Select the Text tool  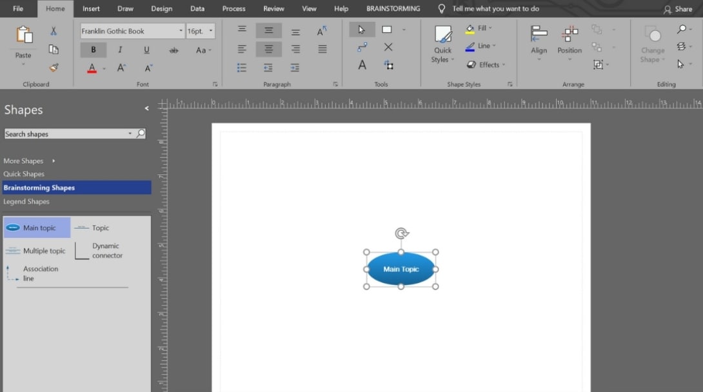[362, 65]
